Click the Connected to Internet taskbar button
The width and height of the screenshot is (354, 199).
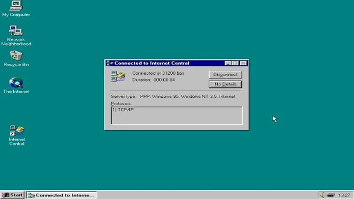click(61, 195)
